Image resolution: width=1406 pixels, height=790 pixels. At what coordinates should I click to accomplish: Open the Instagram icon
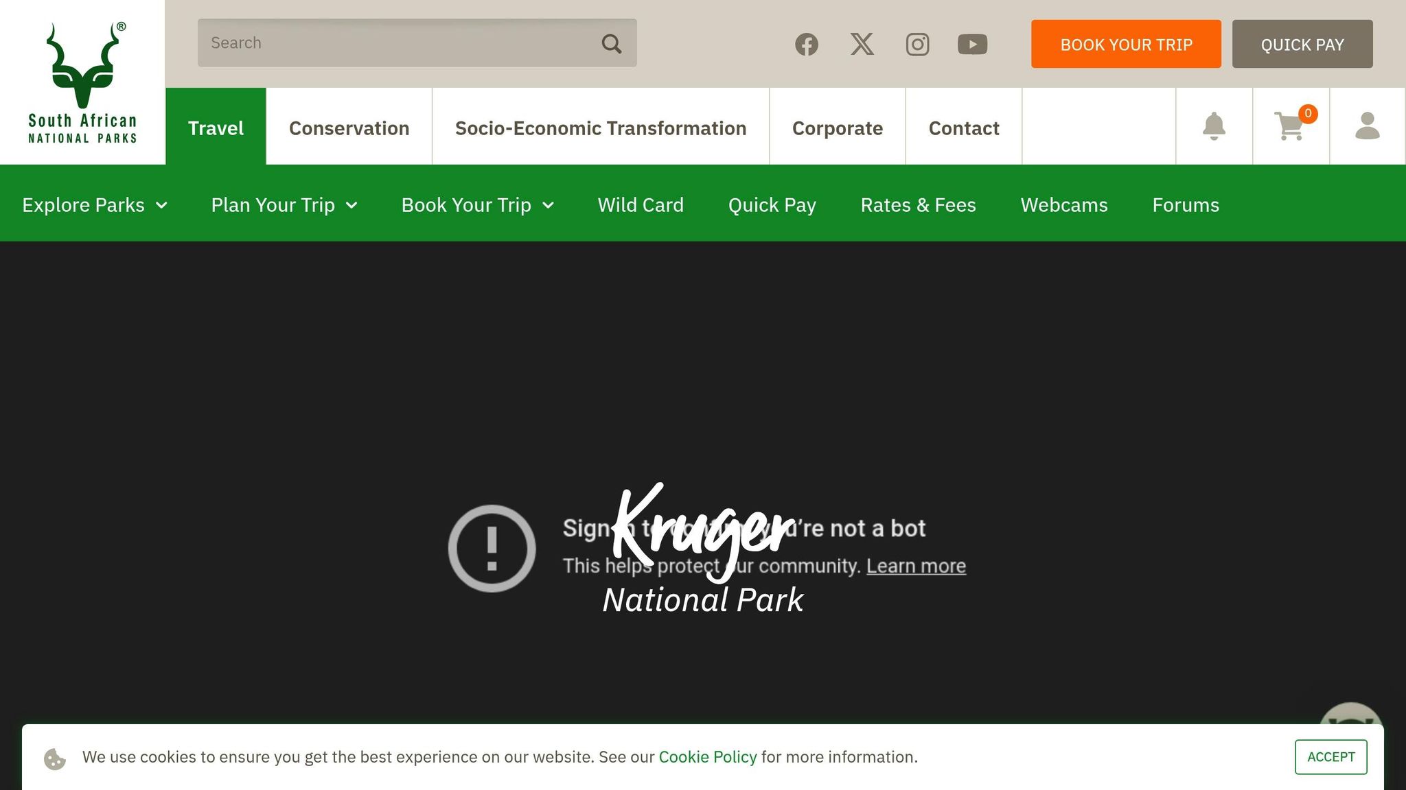[x=917, y=45]
